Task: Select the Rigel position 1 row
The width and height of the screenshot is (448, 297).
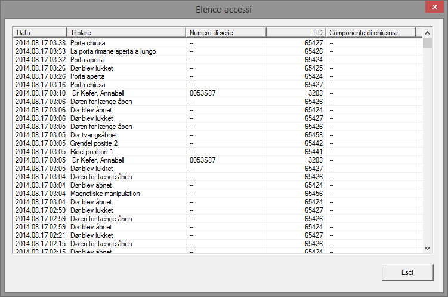Action: pyautogui.click(x=92, y=152)
